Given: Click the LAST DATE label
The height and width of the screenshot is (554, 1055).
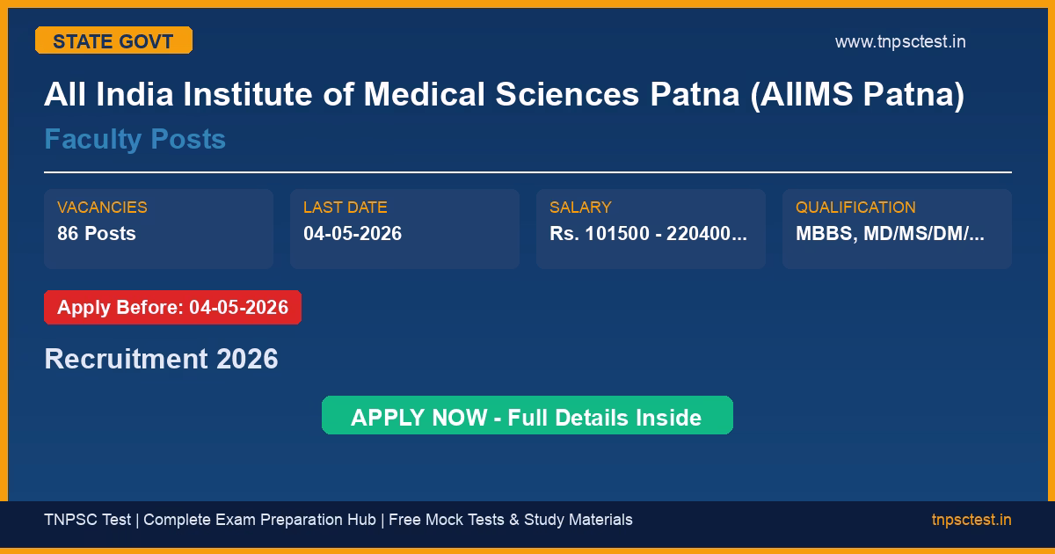Looking at the screenshot, I should [345, 208].
